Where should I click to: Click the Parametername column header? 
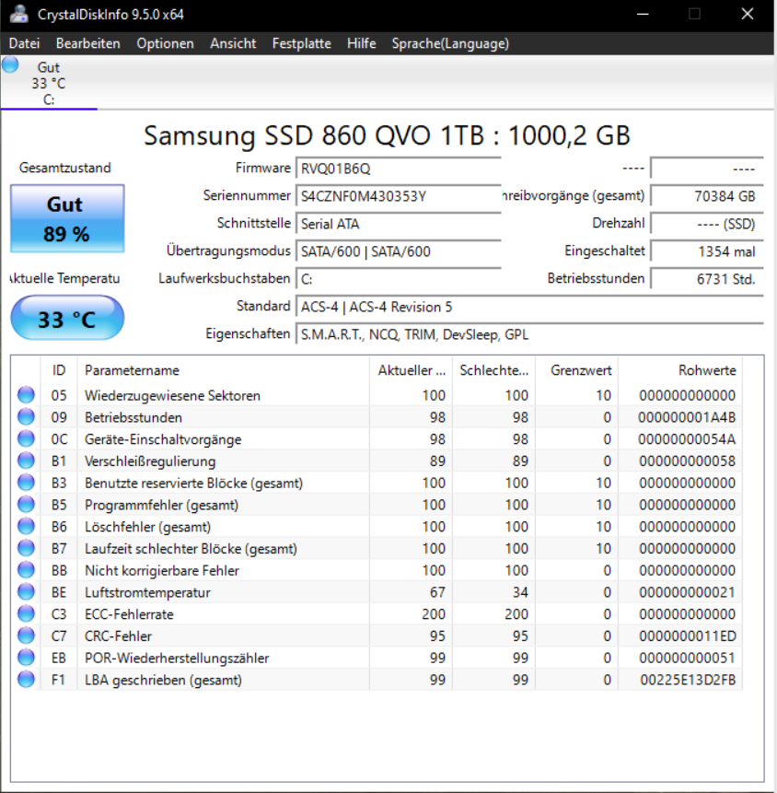click(223, 370)
